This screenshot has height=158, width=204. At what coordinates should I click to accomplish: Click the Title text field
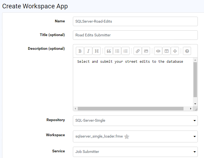(x=135, y=35)
